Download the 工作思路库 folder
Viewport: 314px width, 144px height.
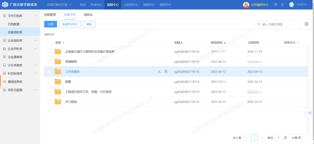pyautogui.click(x=159, y=72)
